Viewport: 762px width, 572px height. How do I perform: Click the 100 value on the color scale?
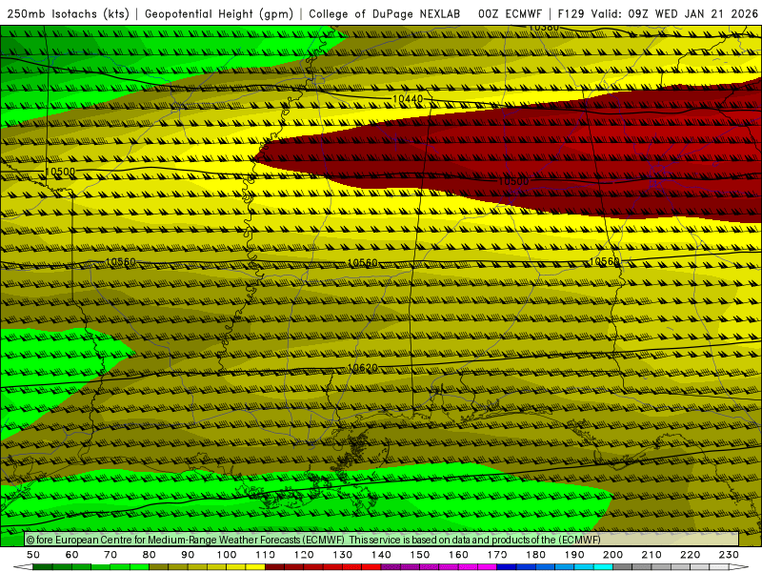[227, 555]
